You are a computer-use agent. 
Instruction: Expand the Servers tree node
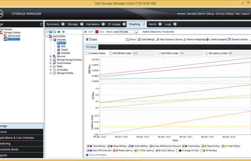pyautogui.click(x=51, y=56)
